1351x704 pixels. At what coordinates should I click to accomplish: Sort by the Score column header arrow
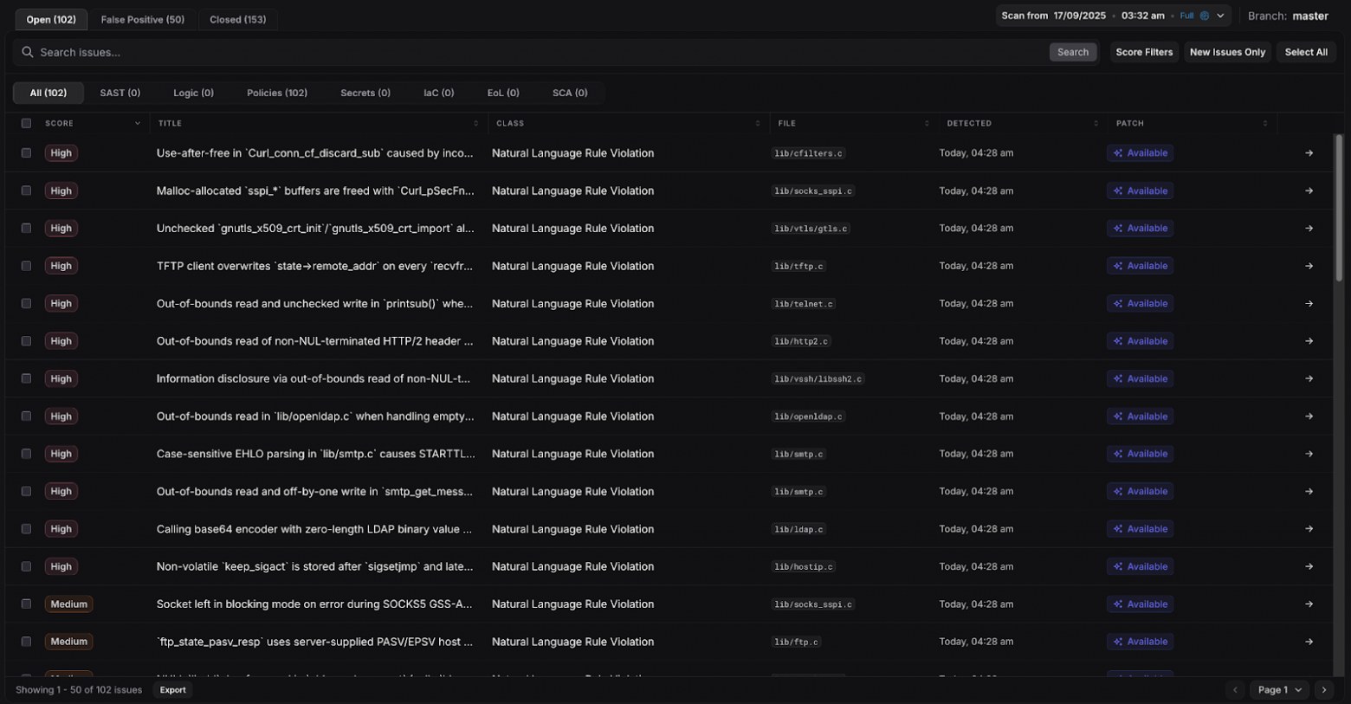click(x=137, y=124)
